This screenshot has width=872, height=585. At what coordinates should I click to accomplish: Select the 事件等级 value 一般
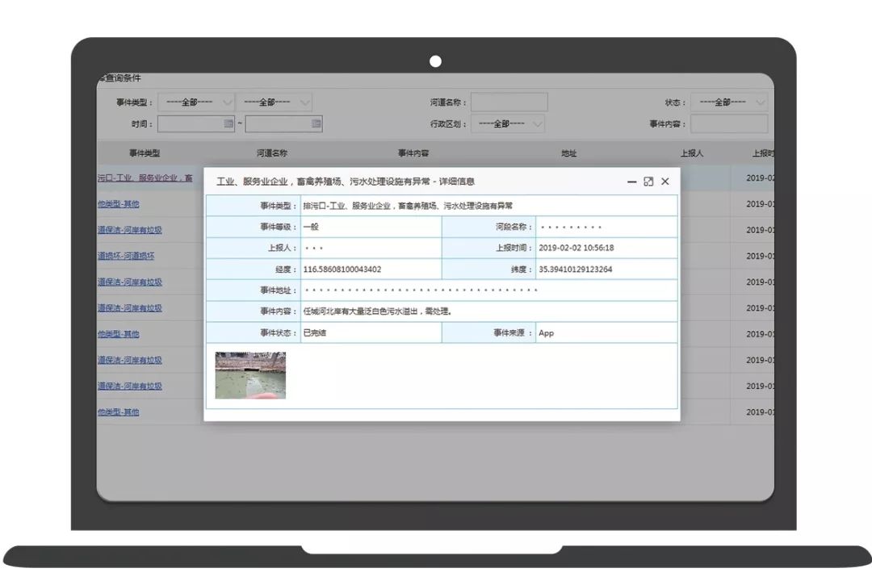[x=311, y=227]
